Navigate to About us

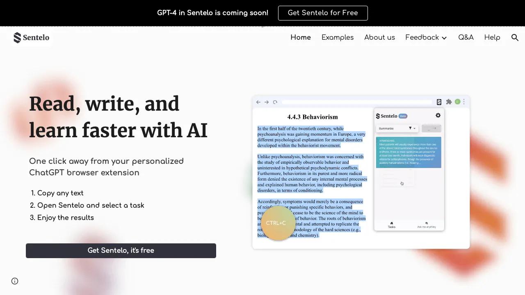(x=379, y=38)
